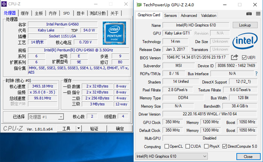Click the 三级 3 MBytes cache value
The height and width of the screenshot is (162, 263).
tap(97, 104)
